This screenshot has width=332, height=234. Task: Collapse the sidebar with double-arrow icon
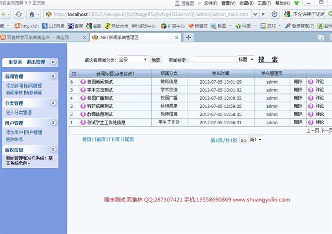point(54,62)
